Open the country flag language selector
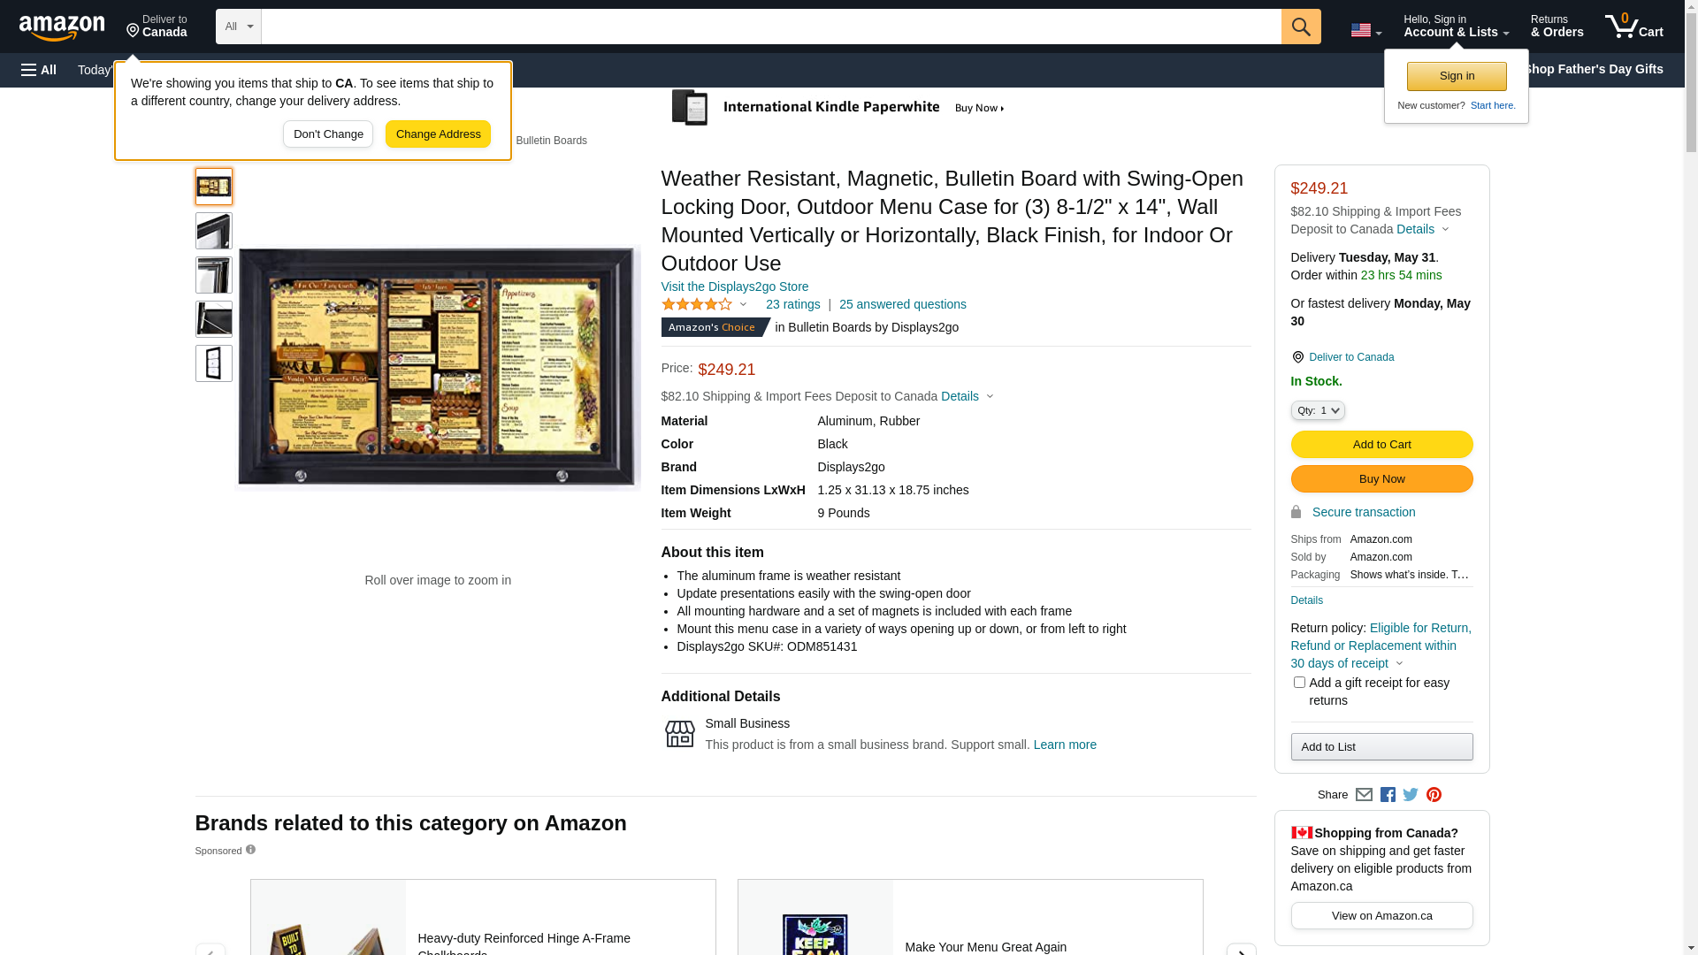The width and height of the screenshot is (1698, 955). (1365, 31)
